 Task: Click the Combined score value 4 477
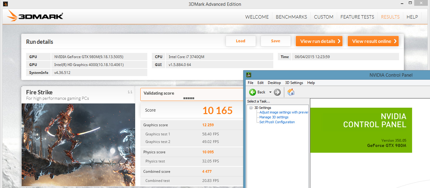pos(207,172)
